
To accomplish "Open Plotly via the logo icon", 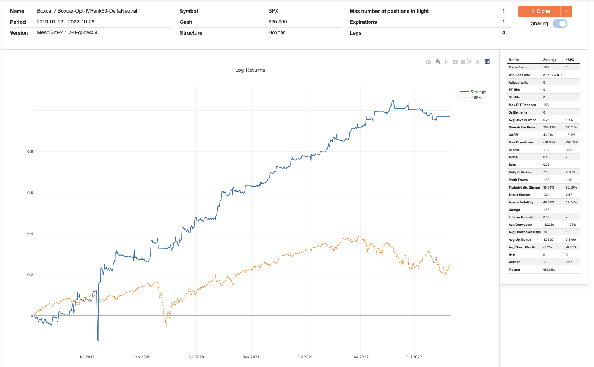I will point(487,62).
